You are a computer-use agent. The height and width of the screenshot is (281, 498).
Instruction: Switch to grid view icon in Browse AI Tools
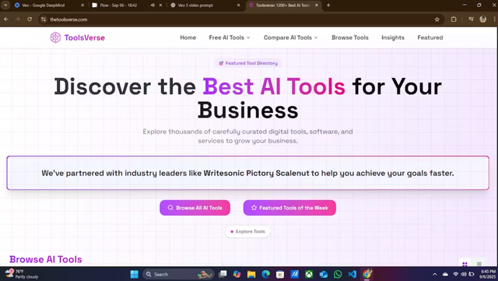point(465,264)
